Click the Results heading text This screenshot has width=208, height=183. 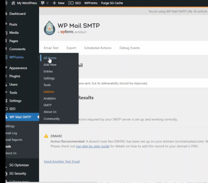point(86,98)
